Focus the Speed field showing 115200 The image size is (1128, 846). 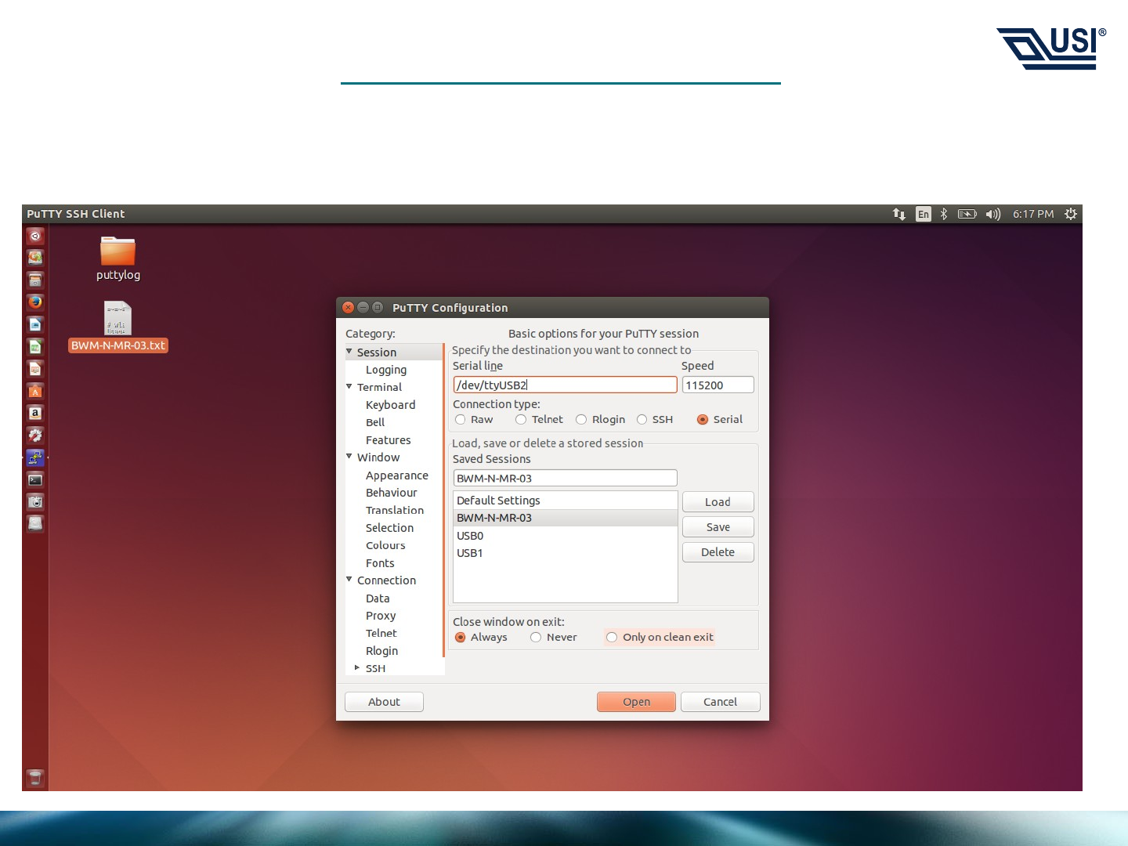click(x=718, y=385)
